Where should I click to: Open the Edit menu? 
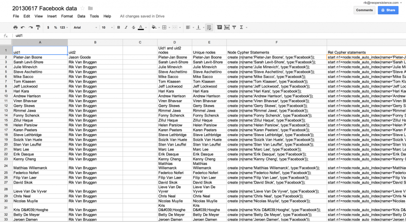click(x=27, y=16)
